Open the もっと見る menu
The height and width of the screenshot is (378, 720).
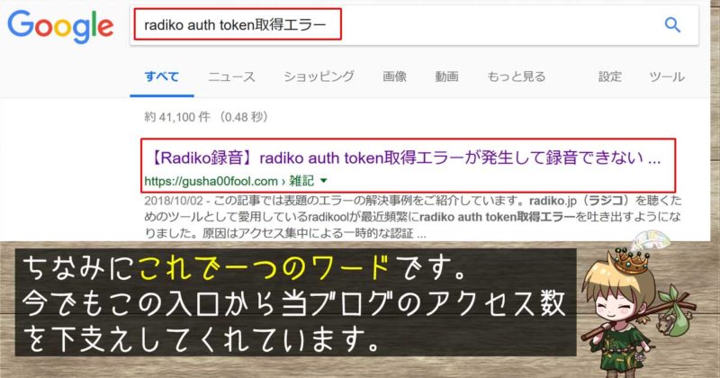coord(516,76)
